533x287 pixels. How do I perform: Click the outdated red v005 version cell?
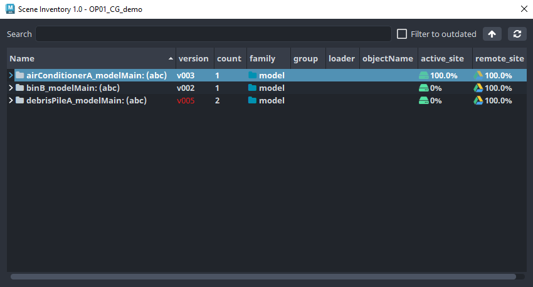point(186,100)
